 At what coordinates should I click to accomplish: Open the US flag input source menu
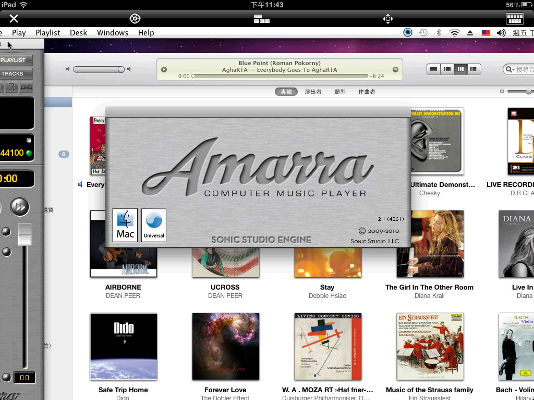click(x=486, y=33)
